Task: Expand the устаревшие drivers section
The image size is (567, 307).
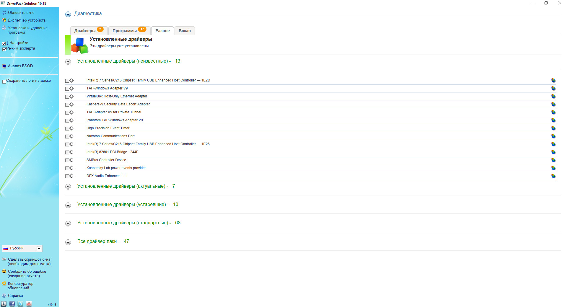Action: click(68, 205)
